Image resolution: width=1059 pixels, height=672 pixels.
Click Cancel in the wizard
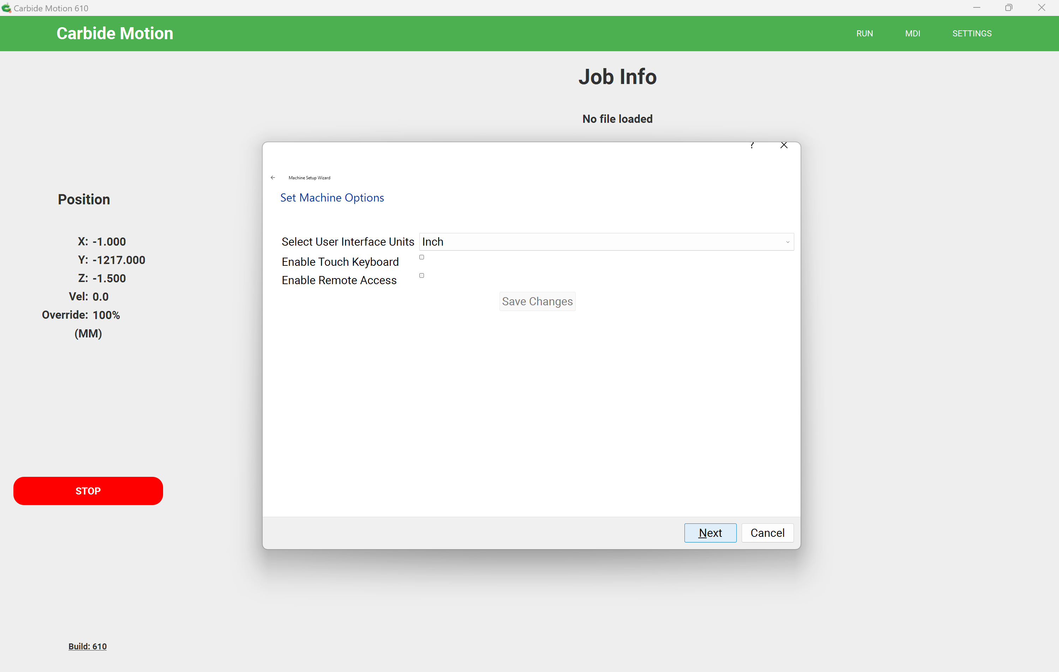point(767,533)
